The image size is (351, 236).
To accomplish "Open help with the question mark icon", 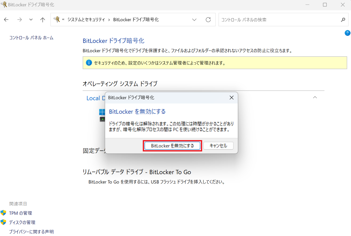I will (x=347, y=33).
